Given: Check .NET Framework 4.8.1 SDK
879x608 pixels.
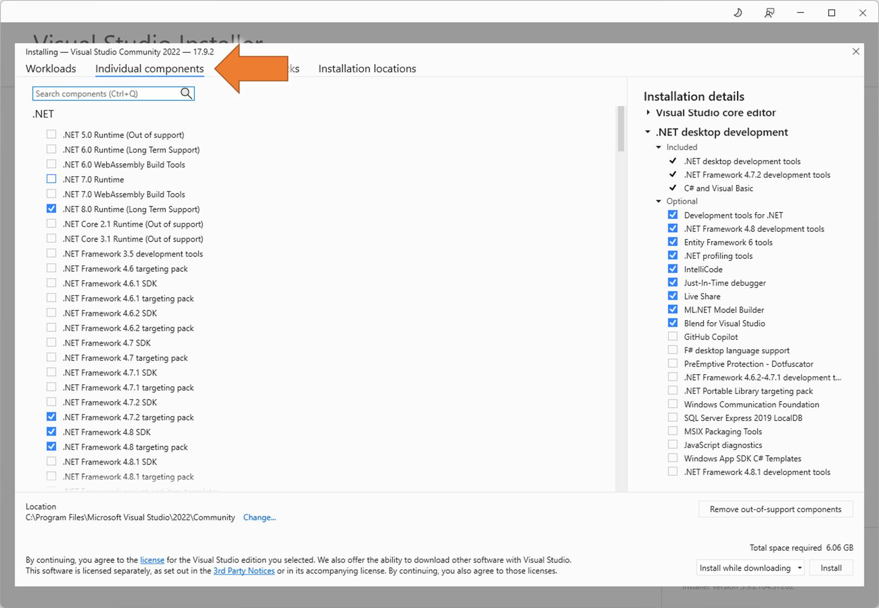Looking at the screenshot, I should pyautogui.click(x=51, y=462).
